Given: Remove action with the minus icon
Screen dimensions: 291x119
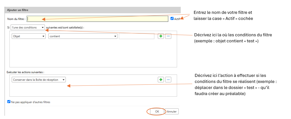Looking at the screenshot, I should [x=168, y=79].
